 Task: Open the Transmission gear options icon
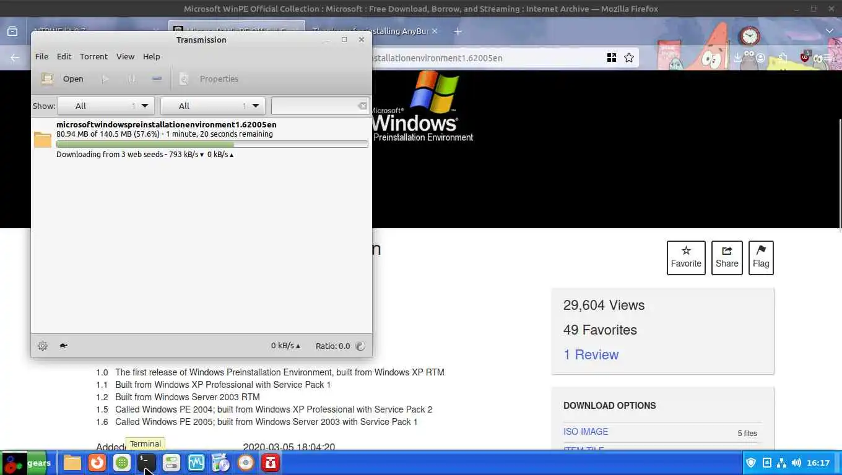point(43,346)
